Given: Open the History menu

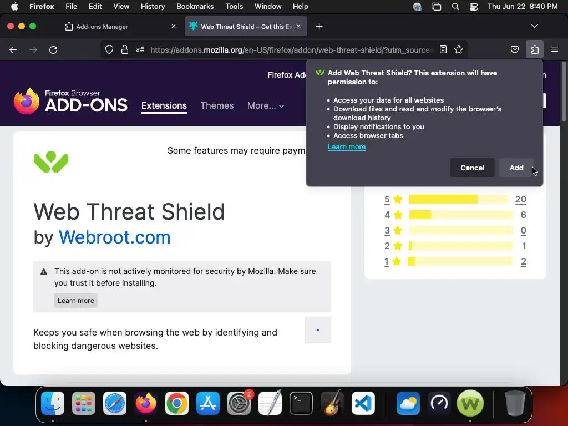Looking at the screenshot, I should pos(153,6).
